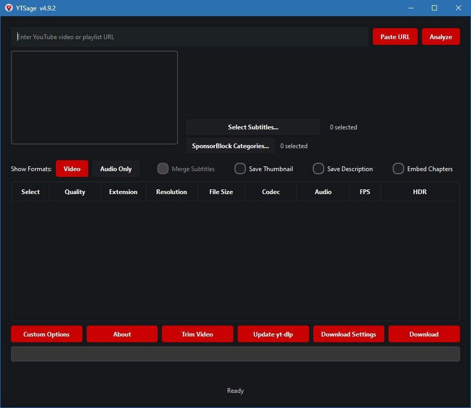Open the Select Subtitles chooser
The width and height of the screenshot is (471, 408).
click(x=253, y=127)
